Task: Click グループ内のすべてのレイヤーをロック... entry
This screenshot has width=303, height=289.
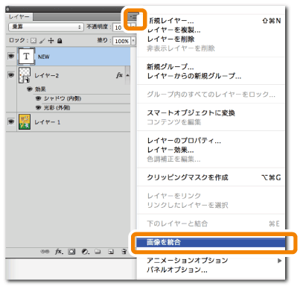Action: pyautogui.click(x=211, y=95)
